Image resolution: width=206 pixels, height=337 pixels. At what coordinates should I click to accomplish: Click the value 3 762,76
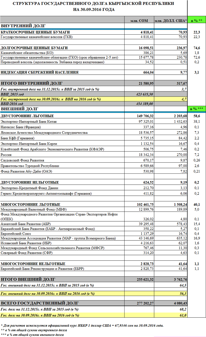click(x=180, y=280)
